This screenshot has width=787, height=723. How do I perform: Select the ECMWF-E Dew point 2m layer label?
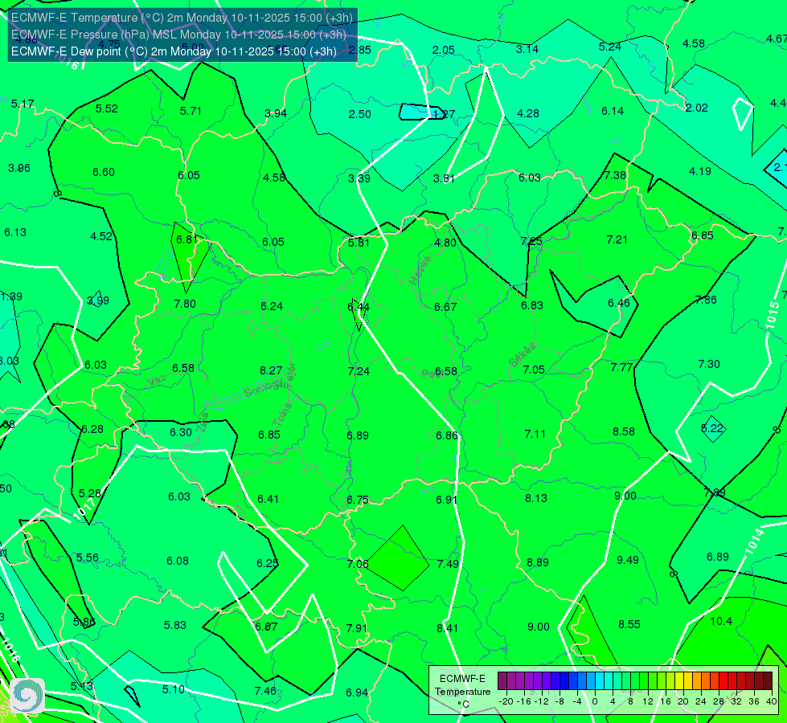pos(174,51)
